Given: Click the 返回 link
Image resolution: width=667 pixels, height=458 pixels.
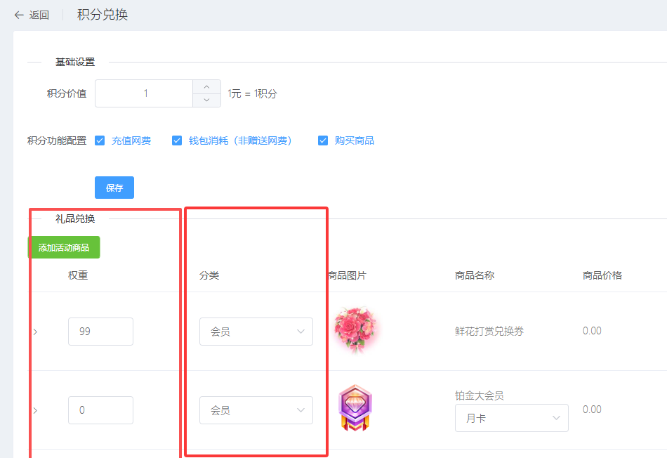Looking at the screenshot, I should pos(39,15).
